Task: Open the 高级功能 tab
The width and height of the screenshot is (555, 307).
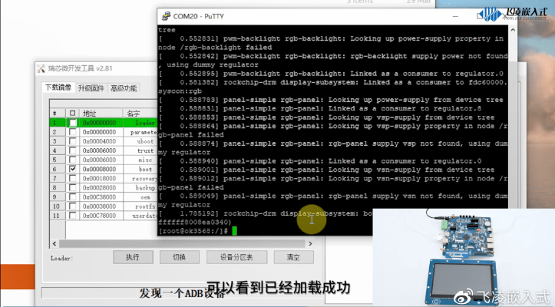Action: tap(124, 87)
